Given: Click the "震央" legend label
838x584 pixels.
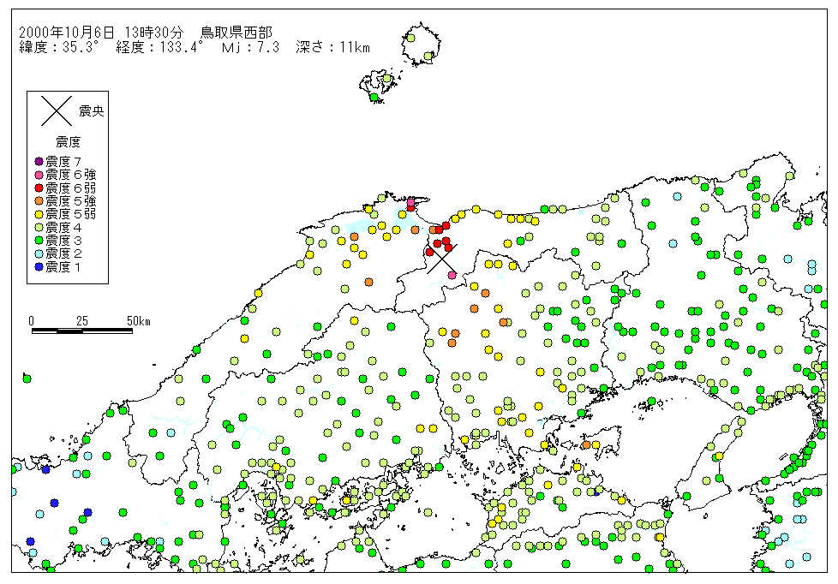Looking at the screenshot, I should click(x=92, y=111).
